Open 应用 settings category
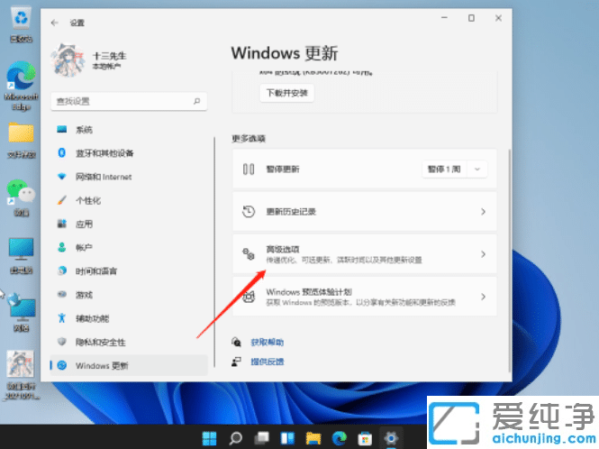 (x=129, y=224)
